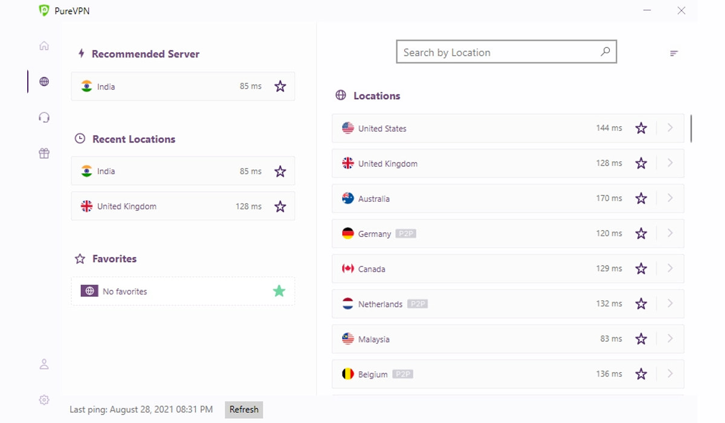This screenshot has width=725, height=423.
Task: Click the Gift icon in the sidebar
Action: pos(43,153)
